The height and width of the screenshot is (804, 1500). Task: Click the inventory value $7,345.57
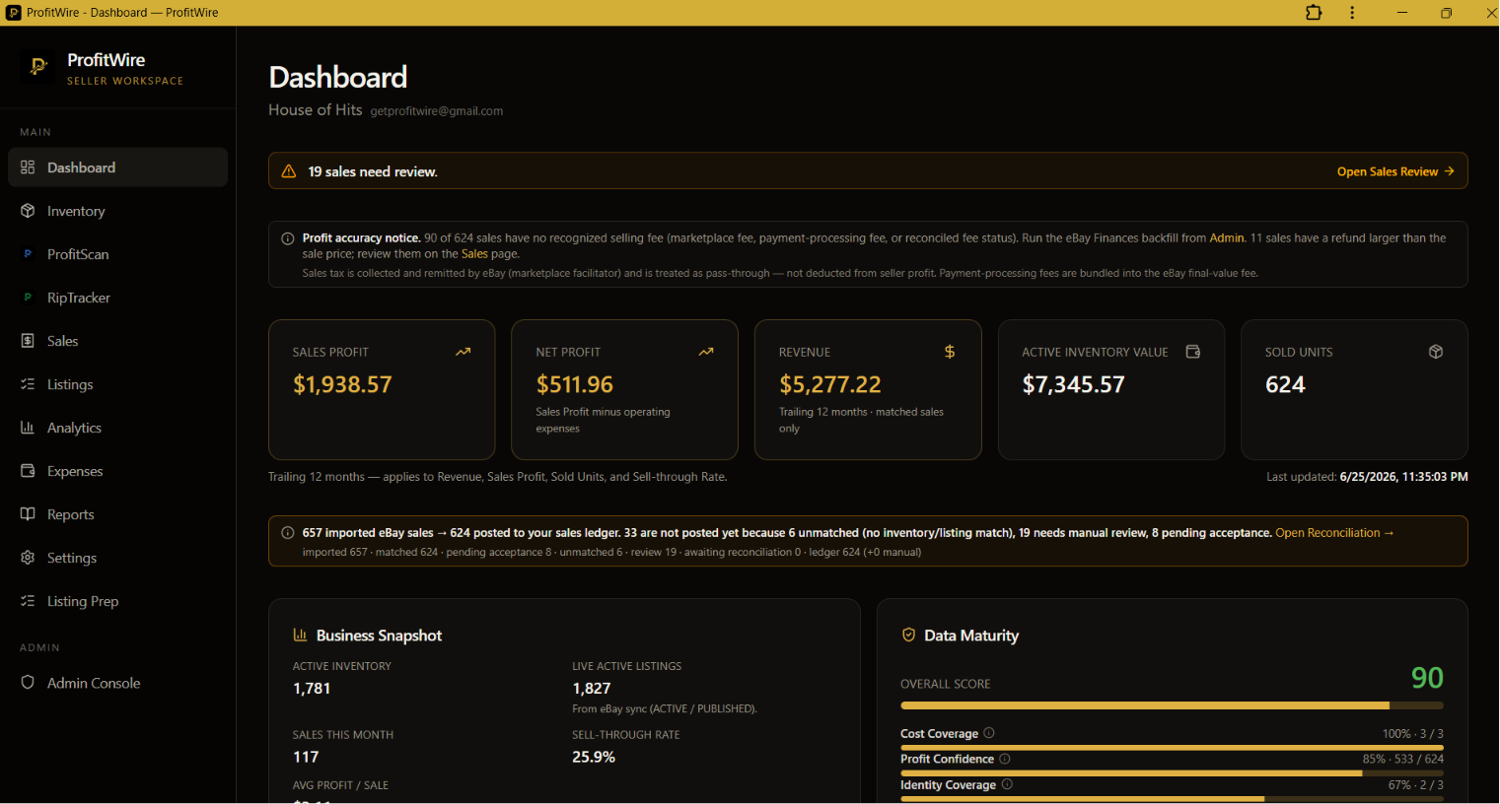1073,384
